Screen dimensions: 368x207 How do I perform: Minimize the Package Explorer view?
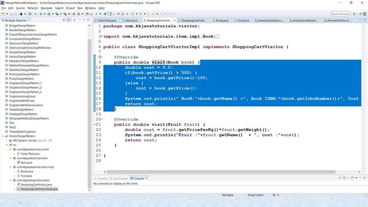pos(84,20)
